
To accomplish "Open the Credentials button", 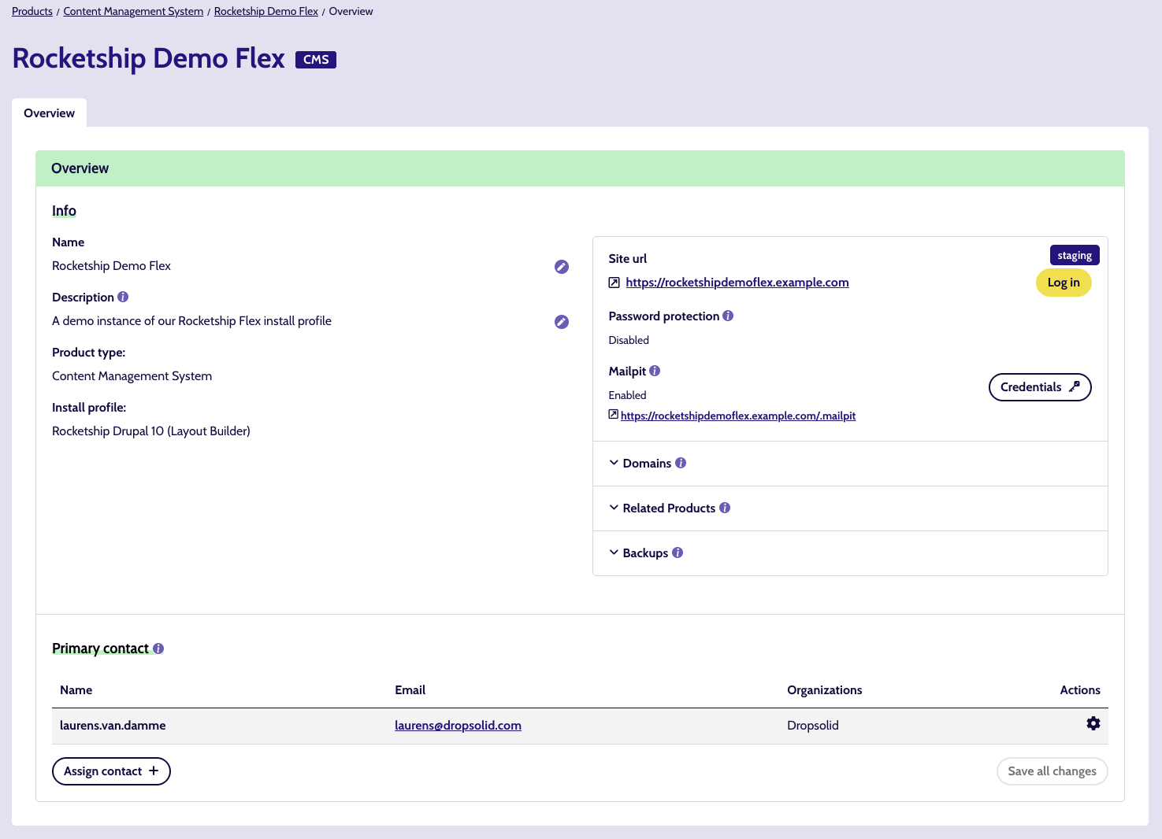I will pyautogui.click(x=1040, y=387).
